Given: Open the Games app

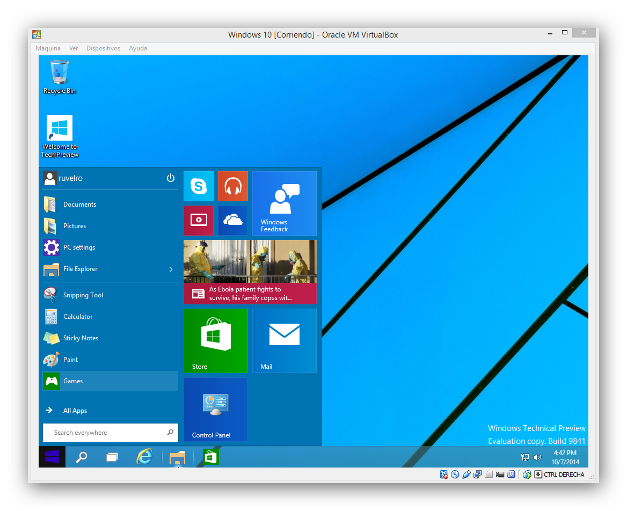Looking at the screenshot, I should click(x=110, y=381).
